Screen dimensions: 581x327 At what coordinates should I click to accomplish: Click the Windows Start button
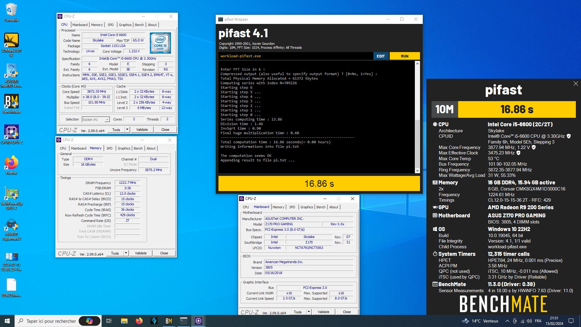[x=7, y=321]
